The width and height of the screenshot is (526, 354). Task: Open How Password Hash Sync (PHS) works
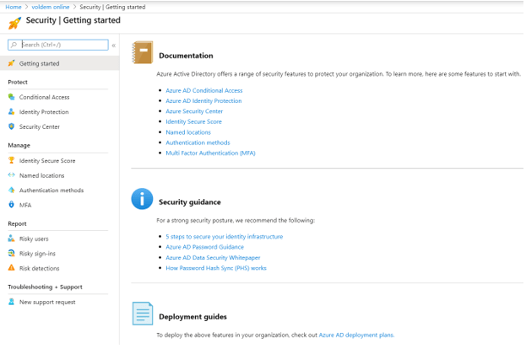[215, 268]
